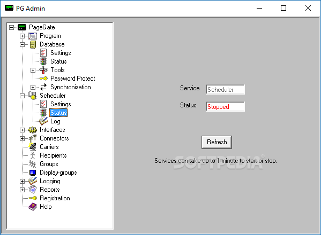Open the Registration tree label

click(x=55, y=198)
